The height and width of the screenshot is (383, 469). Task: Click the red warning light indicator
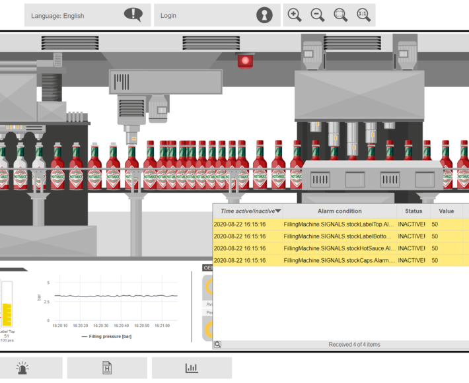point(246,61)
